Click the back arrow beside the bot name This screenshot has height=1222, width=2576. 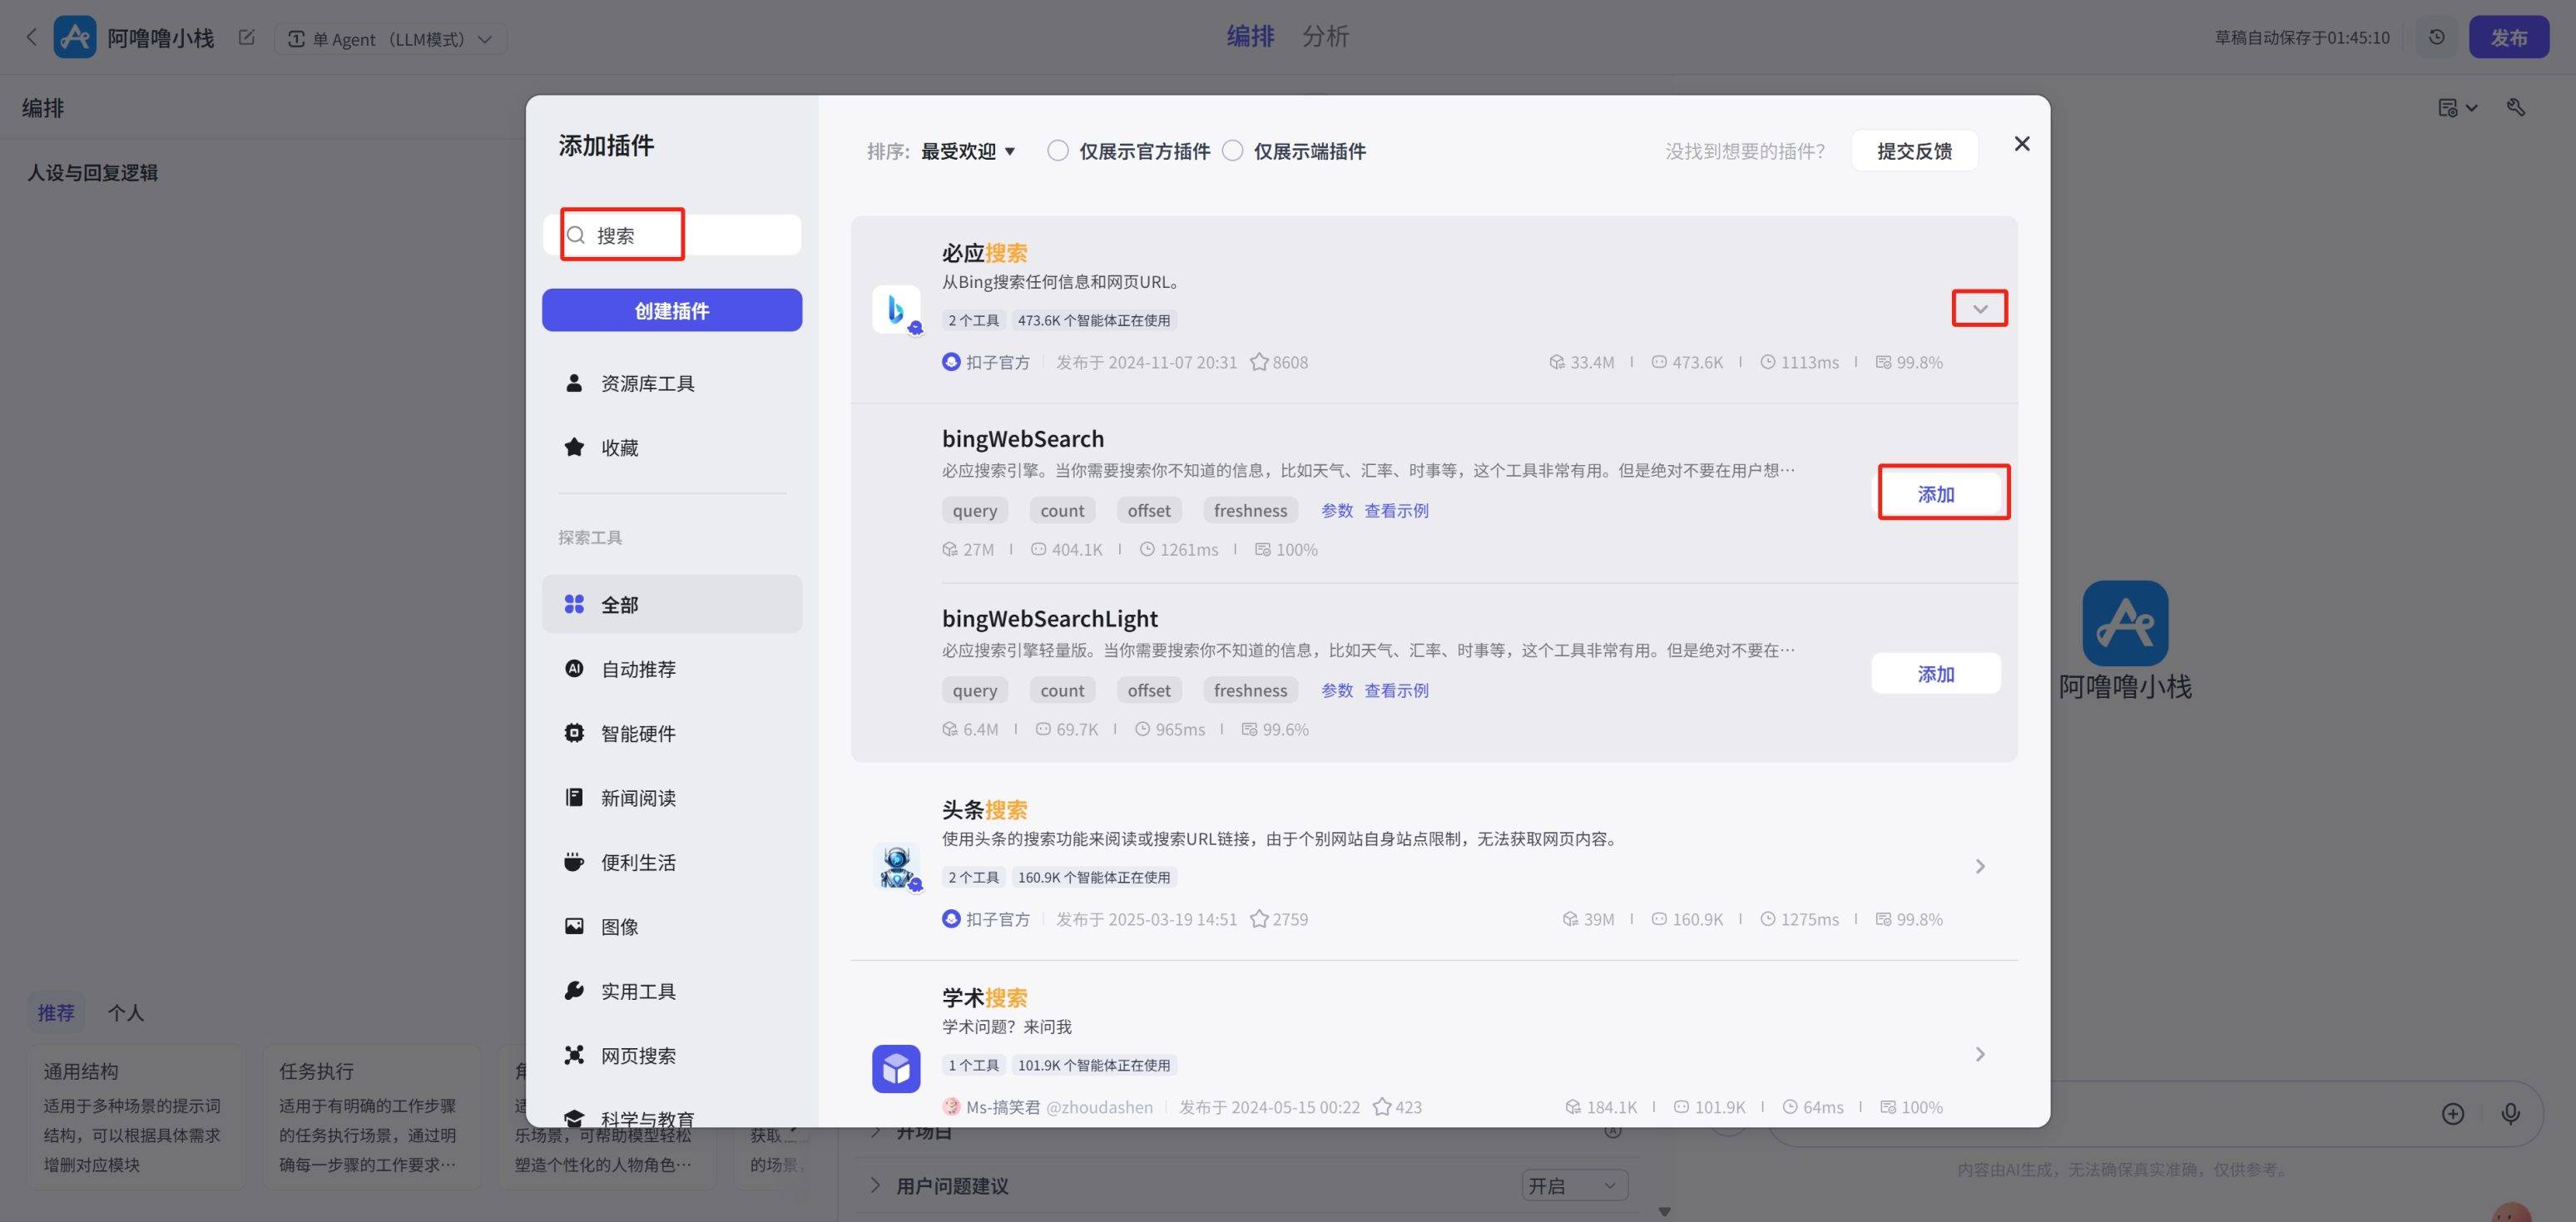31,38
